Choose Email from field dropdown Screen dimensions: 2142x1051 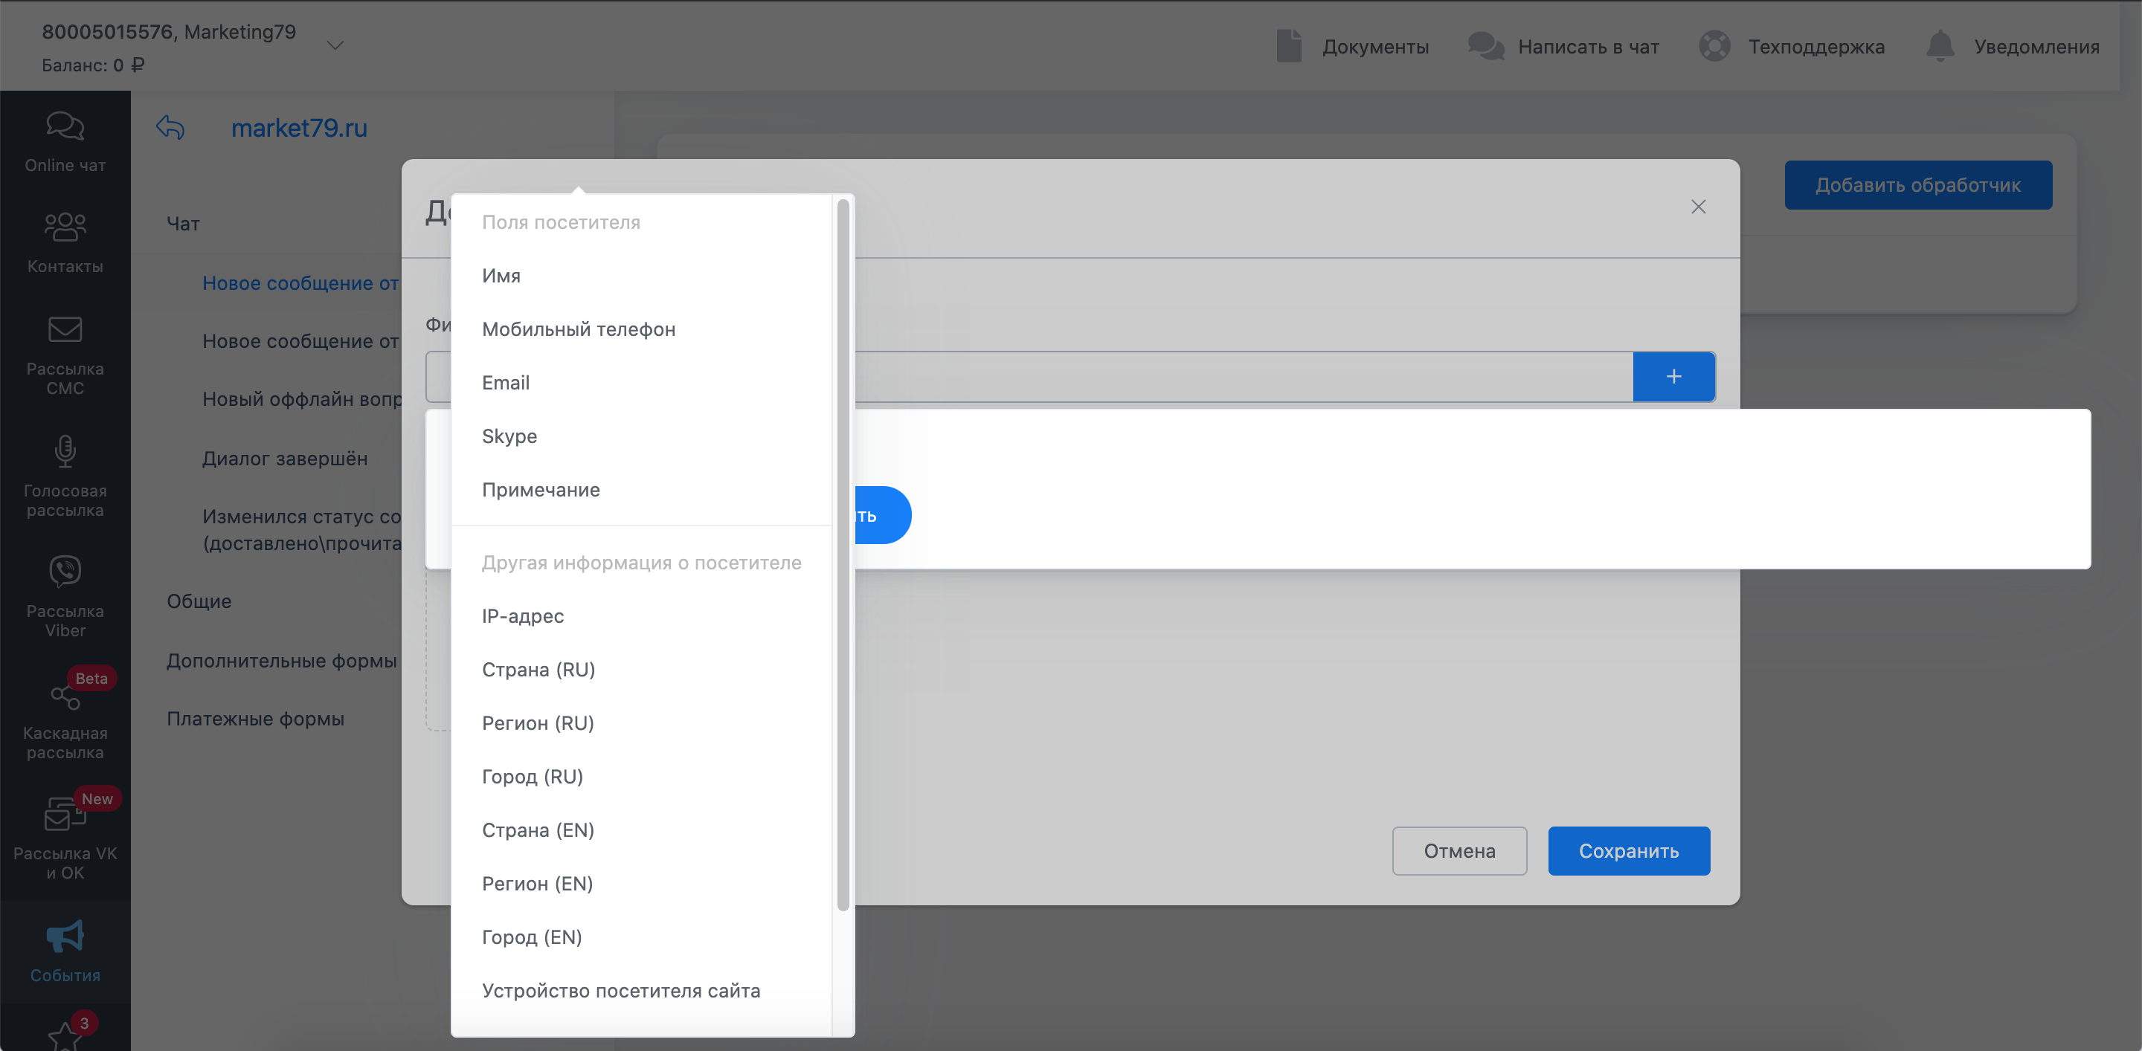[x=506, y=383]
